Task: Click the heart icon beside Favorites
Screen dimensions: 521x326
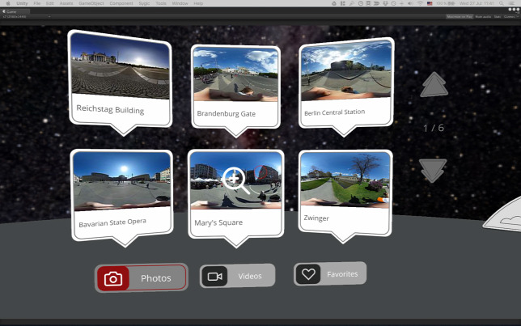Action: 308,274
